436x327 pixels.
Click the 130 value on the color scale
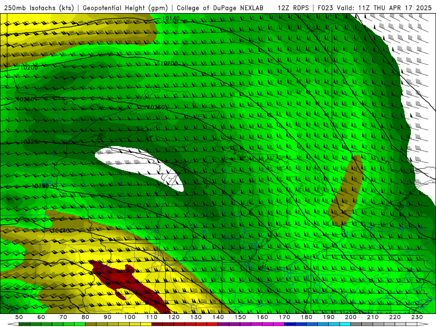click(196, 317)
